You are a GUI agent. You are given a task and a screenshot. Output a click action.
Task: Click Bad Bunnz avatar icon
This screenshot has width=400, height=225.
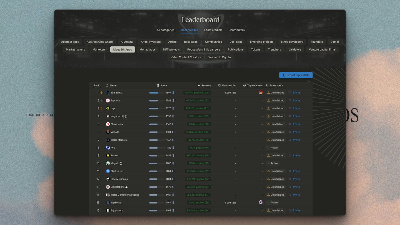(108, 93)
